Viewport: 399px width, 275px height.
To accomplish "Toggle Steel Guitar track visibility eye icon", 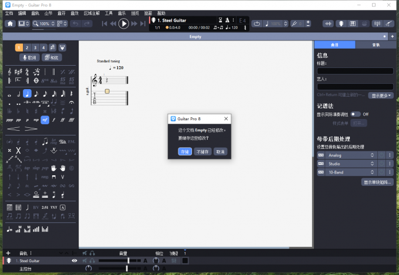I will coord(74,260).
